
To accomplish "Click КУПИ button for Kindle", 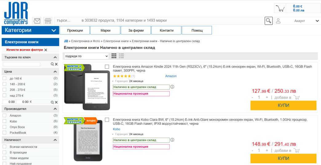I will coord(283,106).
